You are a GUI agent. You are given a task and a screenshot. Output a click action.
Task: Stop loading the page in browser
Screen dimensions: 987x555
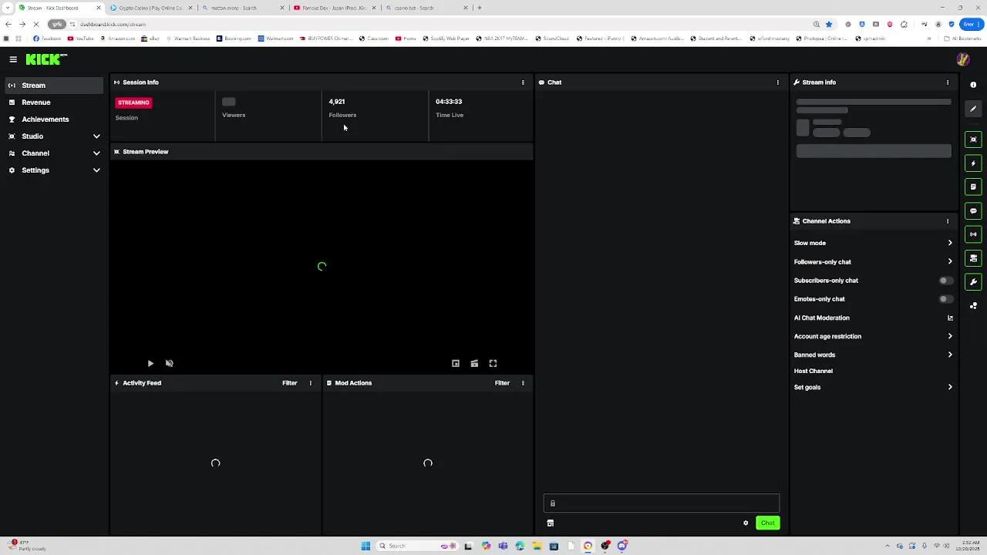(35, 25)
